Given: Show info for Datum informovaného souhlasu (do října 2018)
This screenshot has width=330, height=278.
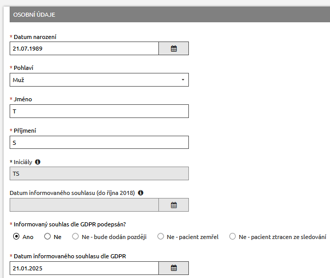Looking at the screenshot, I should coord(141,192).
